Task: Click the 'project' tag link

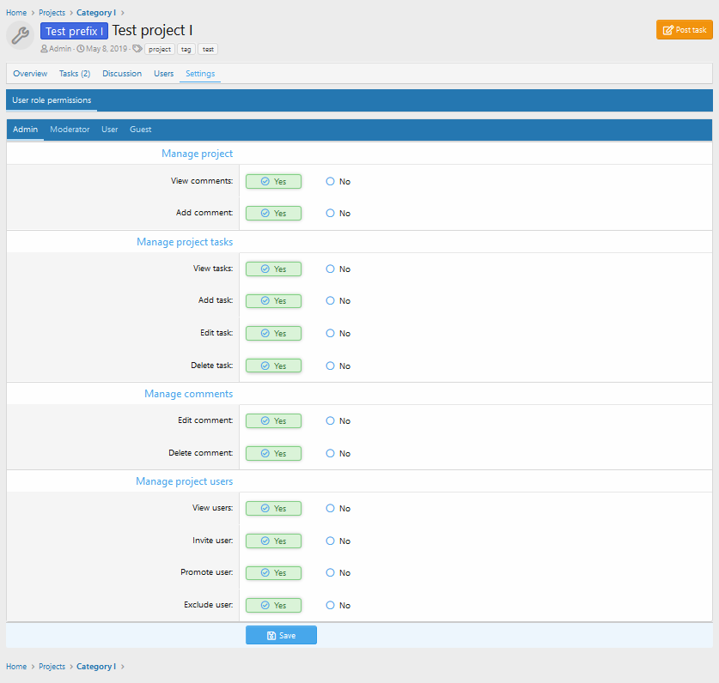Action: tap(160, 50)
